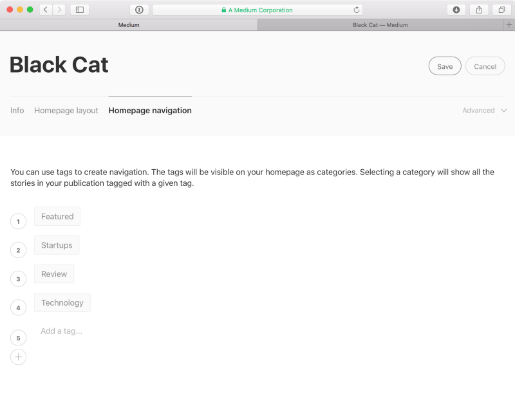This screenshot has height=415, width=515.
Task: Switch to the Black Cat — Medium browser tab
Action: click(x=380, y=25)
